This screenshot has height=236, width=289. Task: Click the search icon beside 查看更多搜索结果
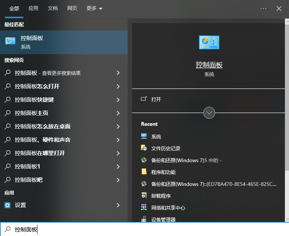click(7, 73)
